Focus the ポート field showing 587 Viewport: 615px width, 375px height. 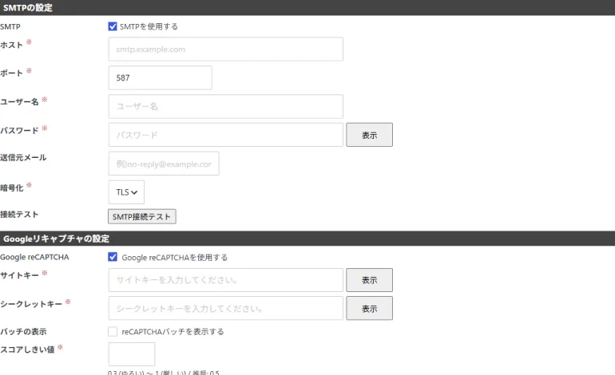(x=160, y=77)
